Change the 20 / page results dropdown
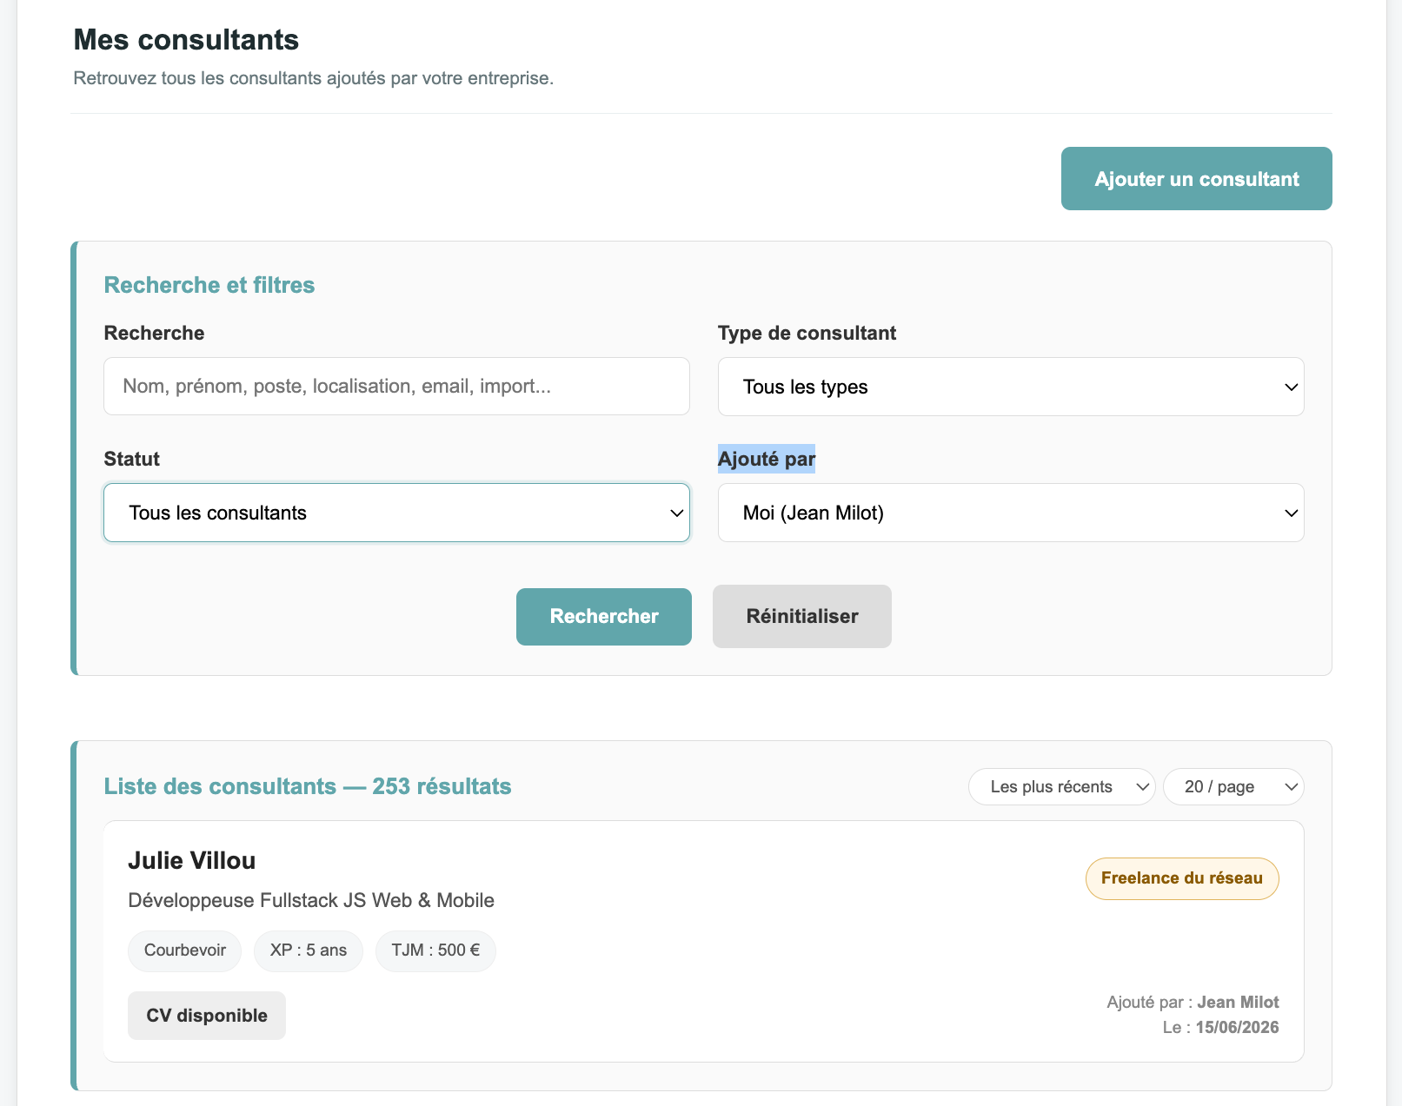 pyautogui.click(x=1233, y=787)
